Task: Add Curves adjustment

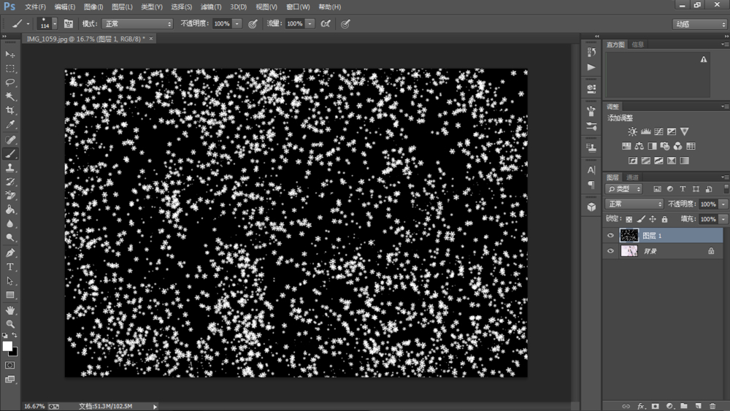Action: tap(658, 131)
